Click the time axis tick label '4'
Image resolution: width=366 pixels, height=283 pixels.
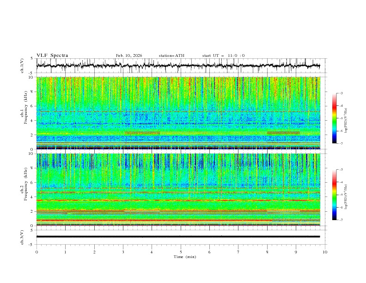tap(152, 252)
